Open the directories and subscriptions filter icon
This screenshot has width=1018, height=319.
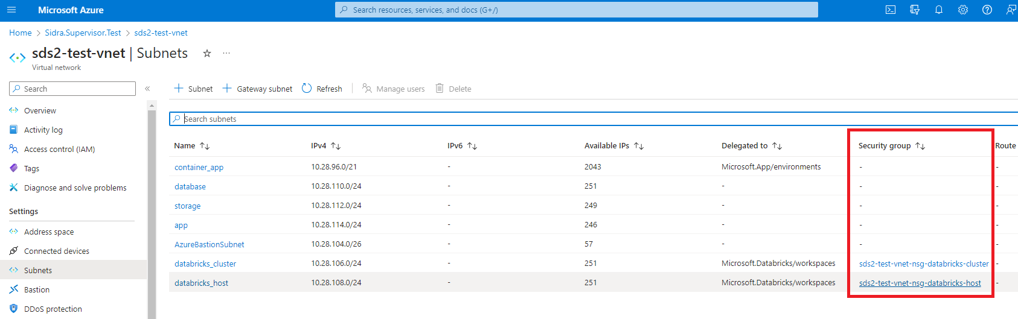tap(915, 10)
